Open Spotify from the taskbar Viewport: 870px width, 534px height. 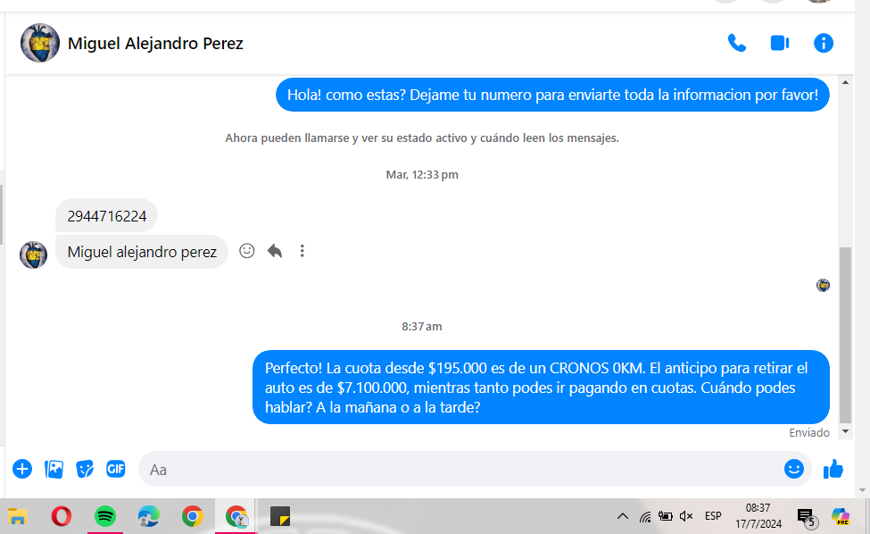click(x=105, y=516)
